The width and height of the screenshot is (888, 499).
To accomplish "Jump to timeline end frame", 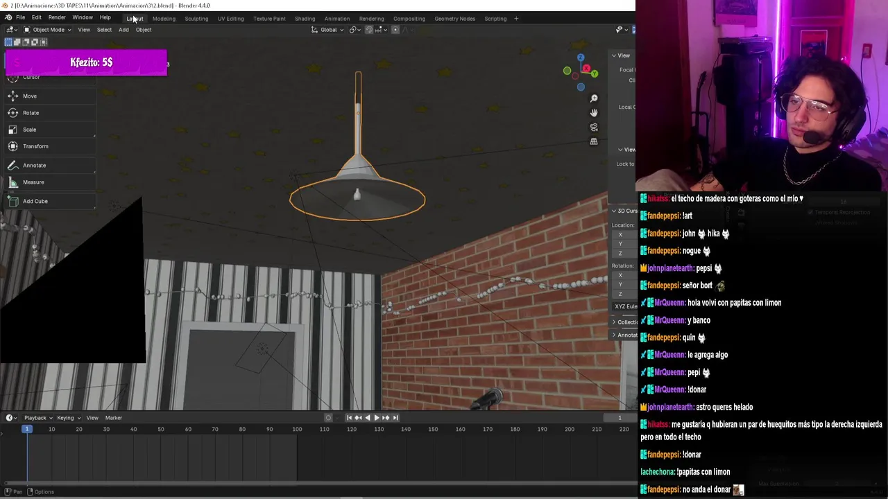I will coord(395,417).
